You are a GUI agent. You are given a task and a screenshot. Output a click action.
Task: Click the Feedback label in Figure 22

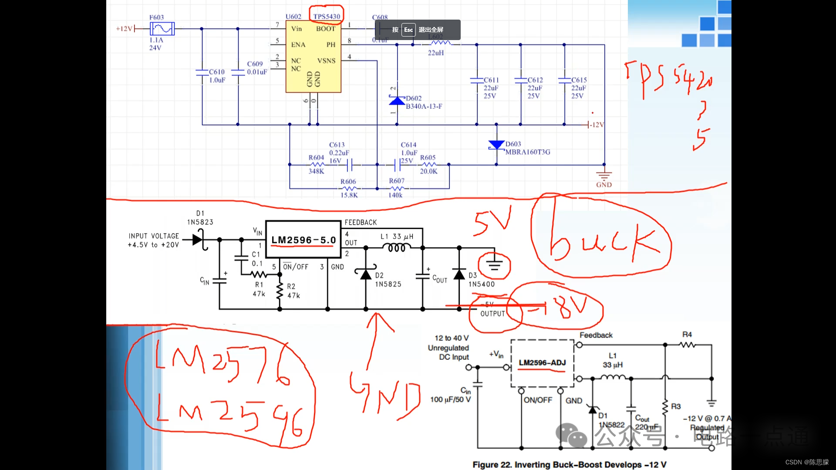596,335
